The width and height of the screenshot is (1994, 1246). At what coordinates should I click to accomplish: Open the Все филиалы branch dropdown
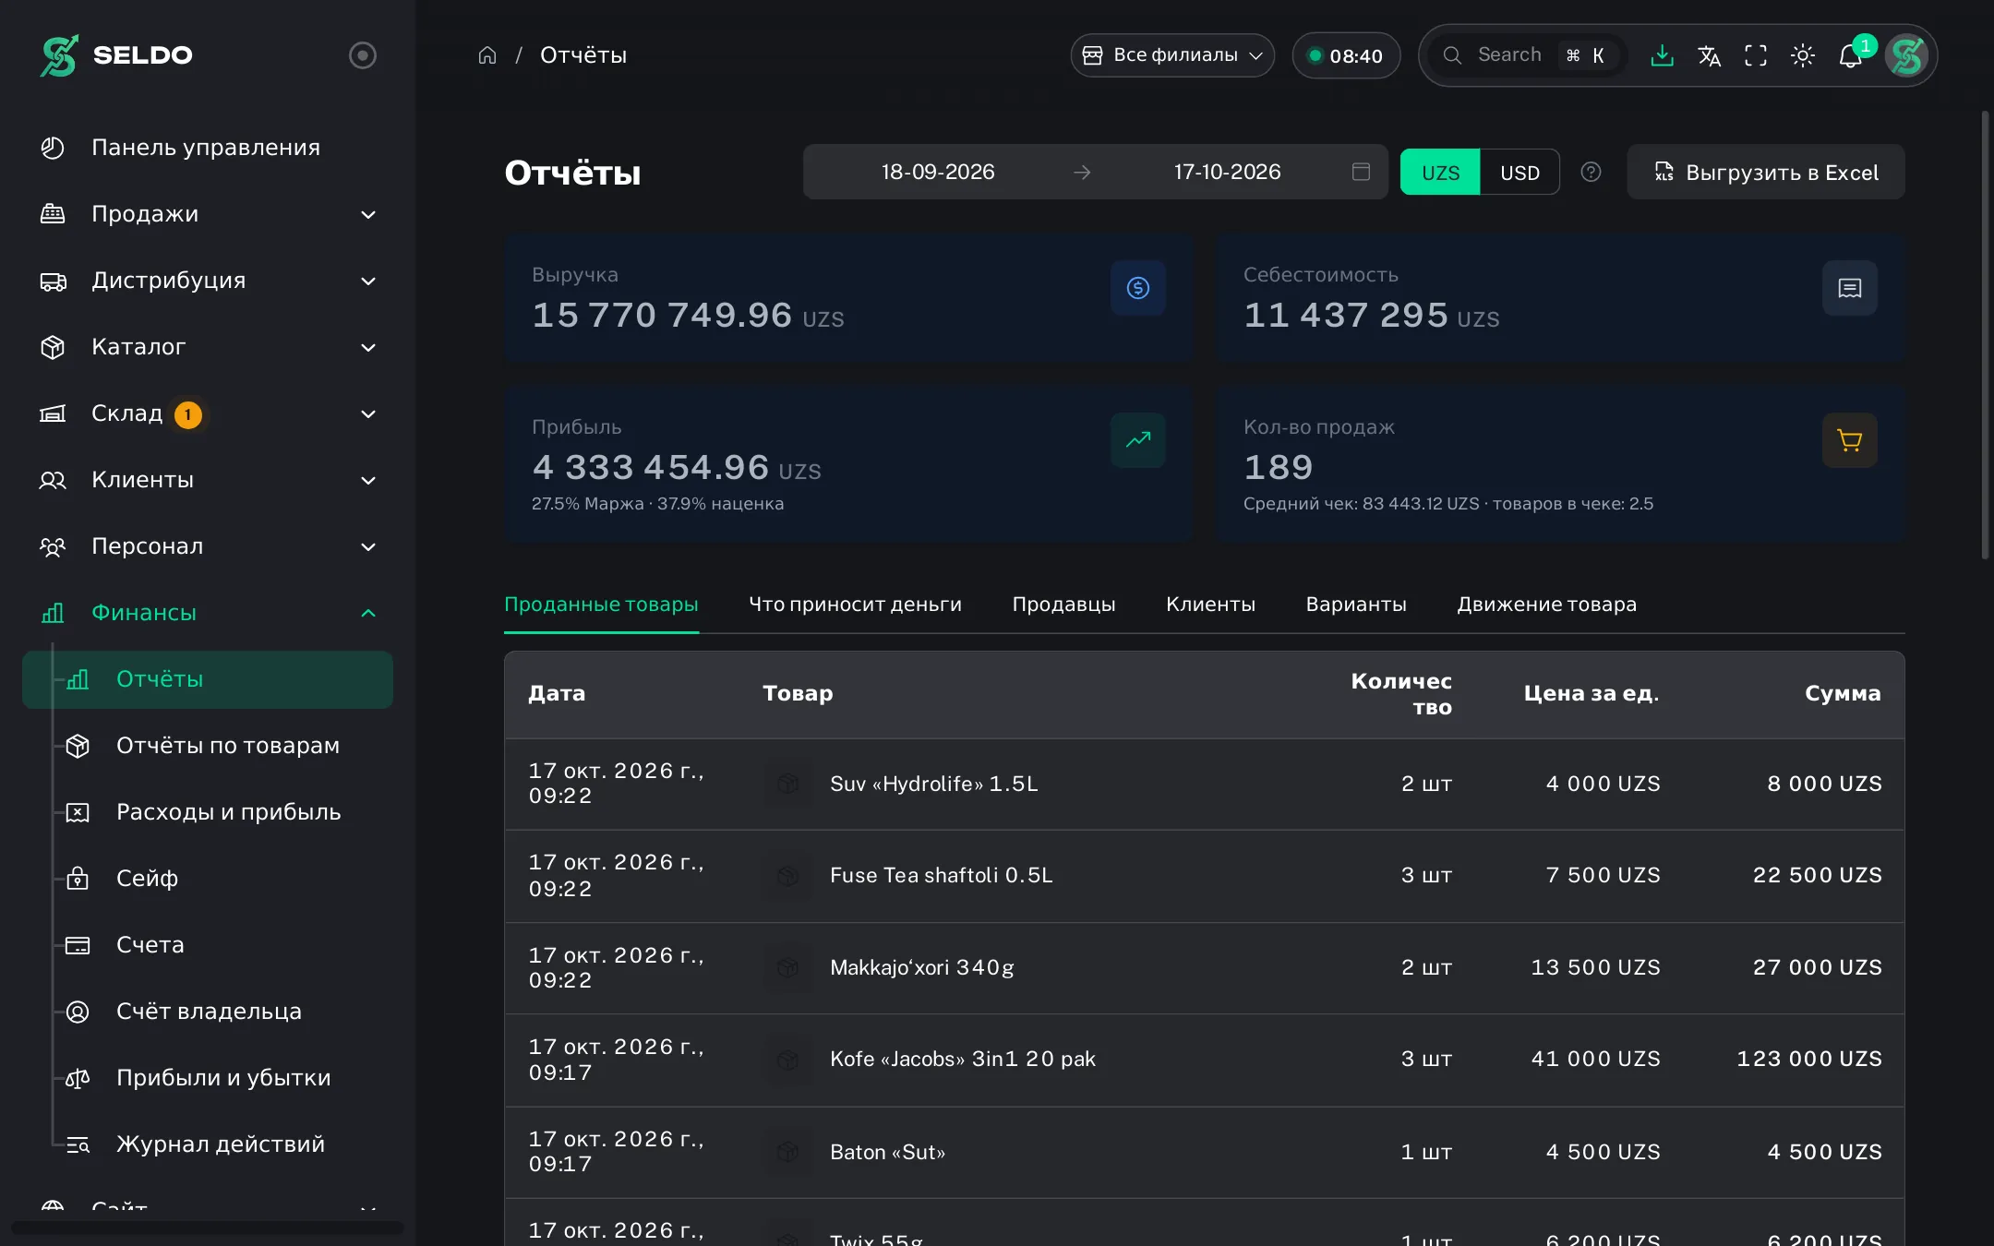click(1172, 55)
